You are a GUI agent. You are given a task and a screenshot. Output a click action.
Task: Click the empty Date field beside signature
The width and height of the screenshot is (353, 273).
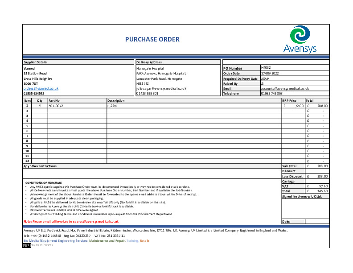[x=317, y=221]
